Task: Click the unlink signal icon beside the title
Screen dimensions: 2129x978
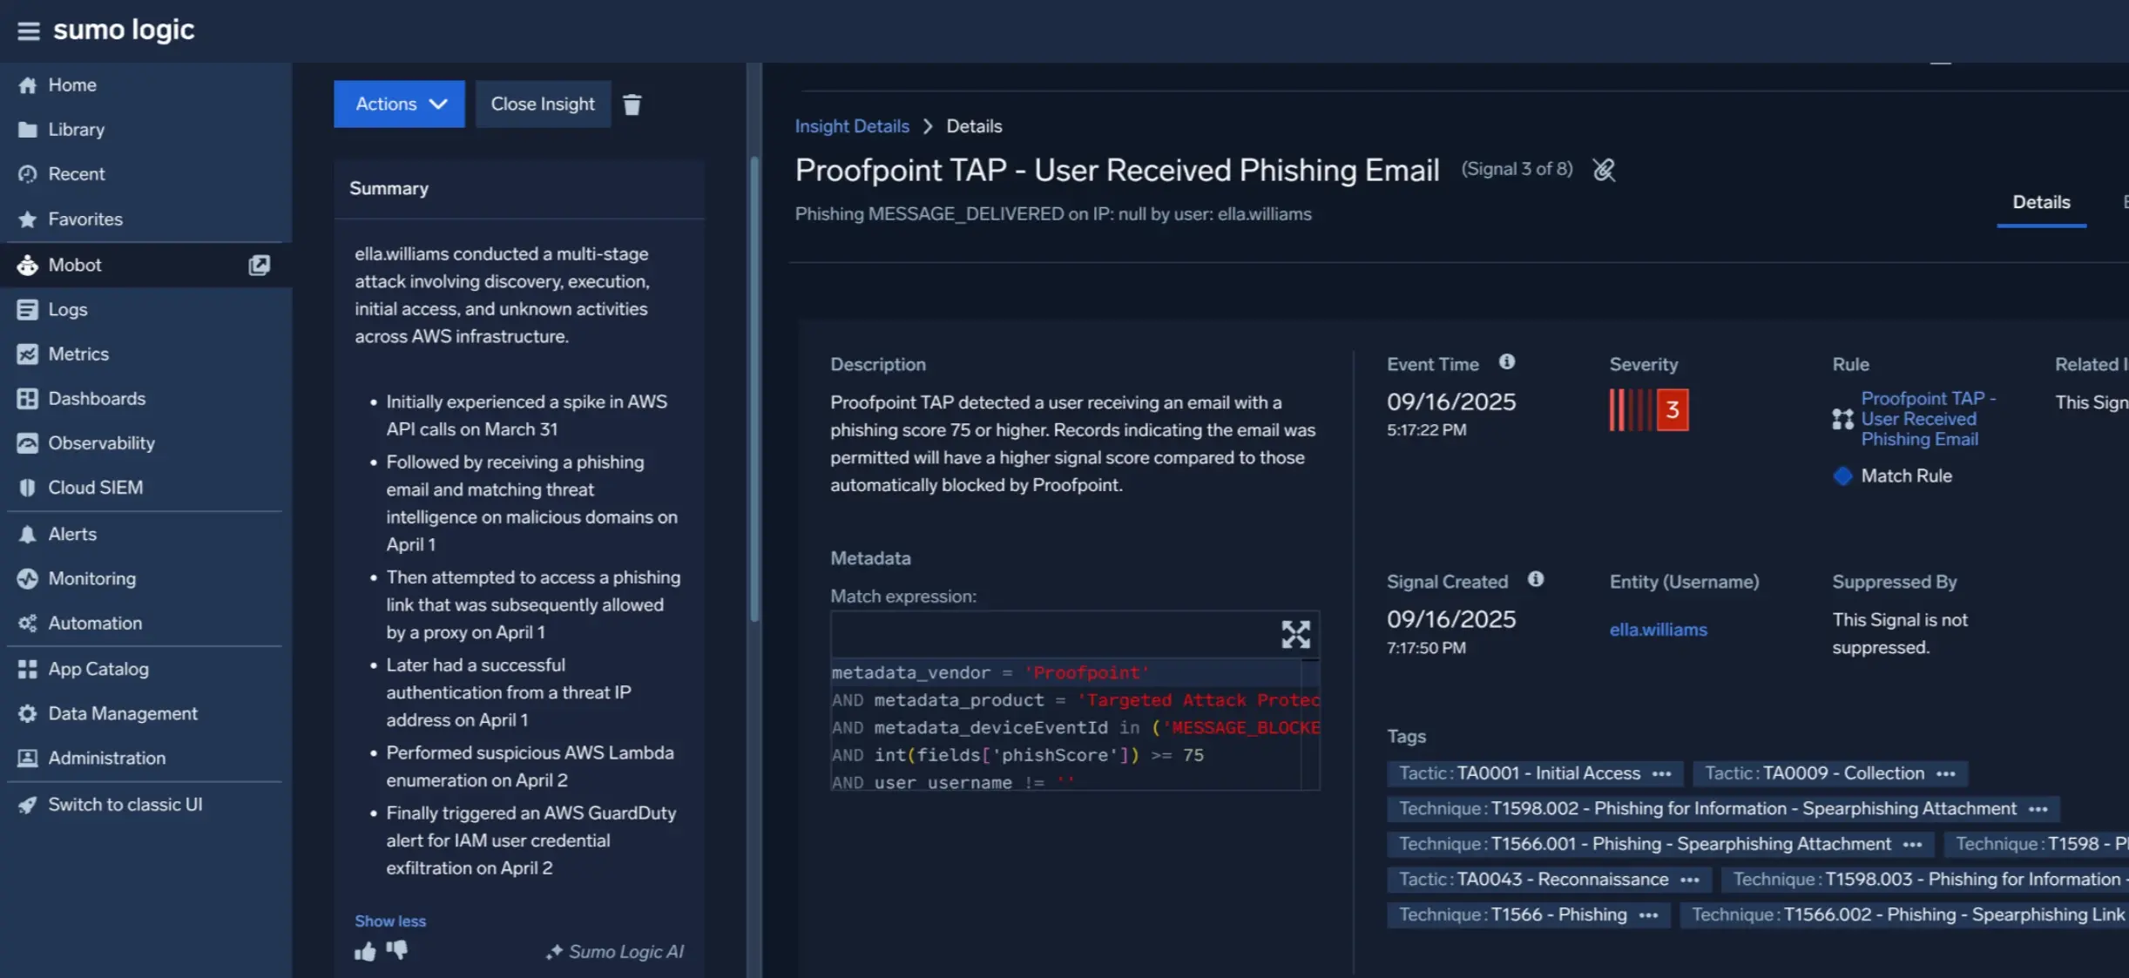Action: pyautogui.click(x=1603, y=170)
